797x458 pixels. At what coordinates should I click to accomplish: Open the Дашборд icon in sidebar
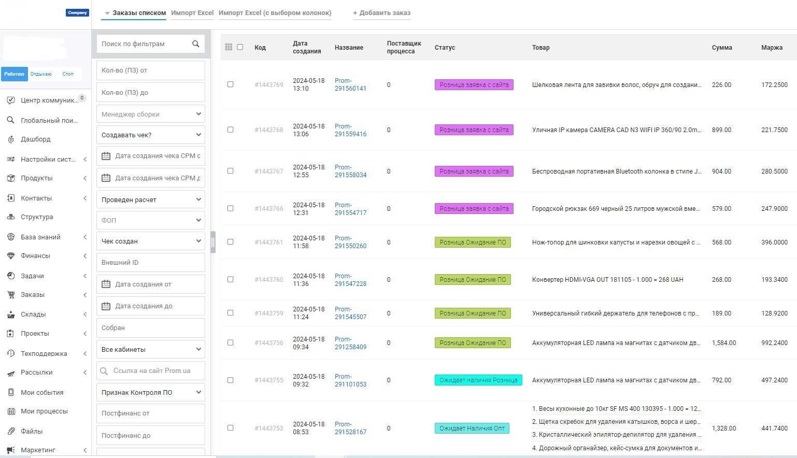pyautogui.click(x=10, y=139)
